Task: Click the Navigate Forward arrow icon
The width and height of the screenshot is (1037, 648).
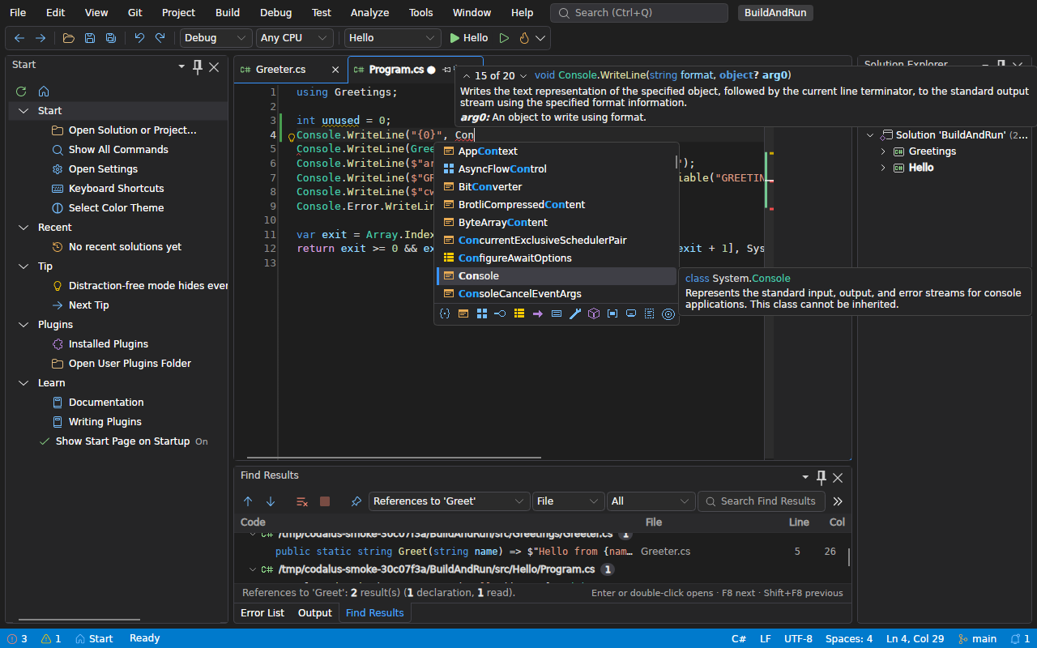Action: (x=41, y=38)
